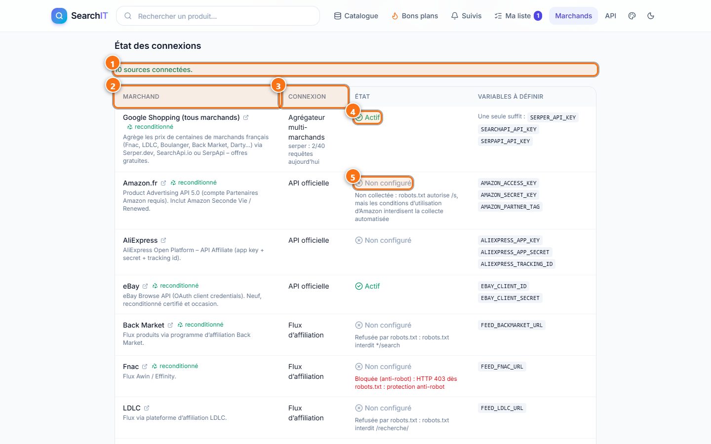Screen dimensions: 711x444
Task: Open Ma liste with badge 1
Action: coord(518,16)
